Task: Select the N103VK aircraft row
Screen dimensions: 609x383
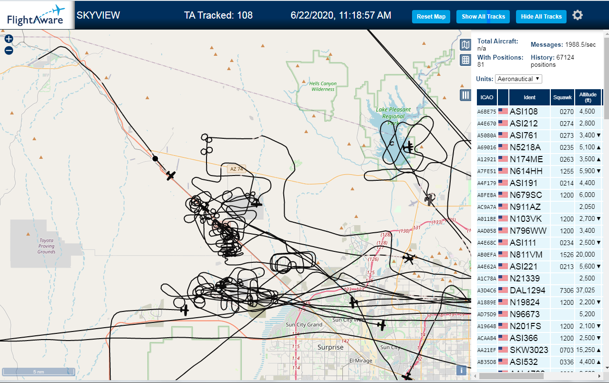Action: [x=539, y=219]
